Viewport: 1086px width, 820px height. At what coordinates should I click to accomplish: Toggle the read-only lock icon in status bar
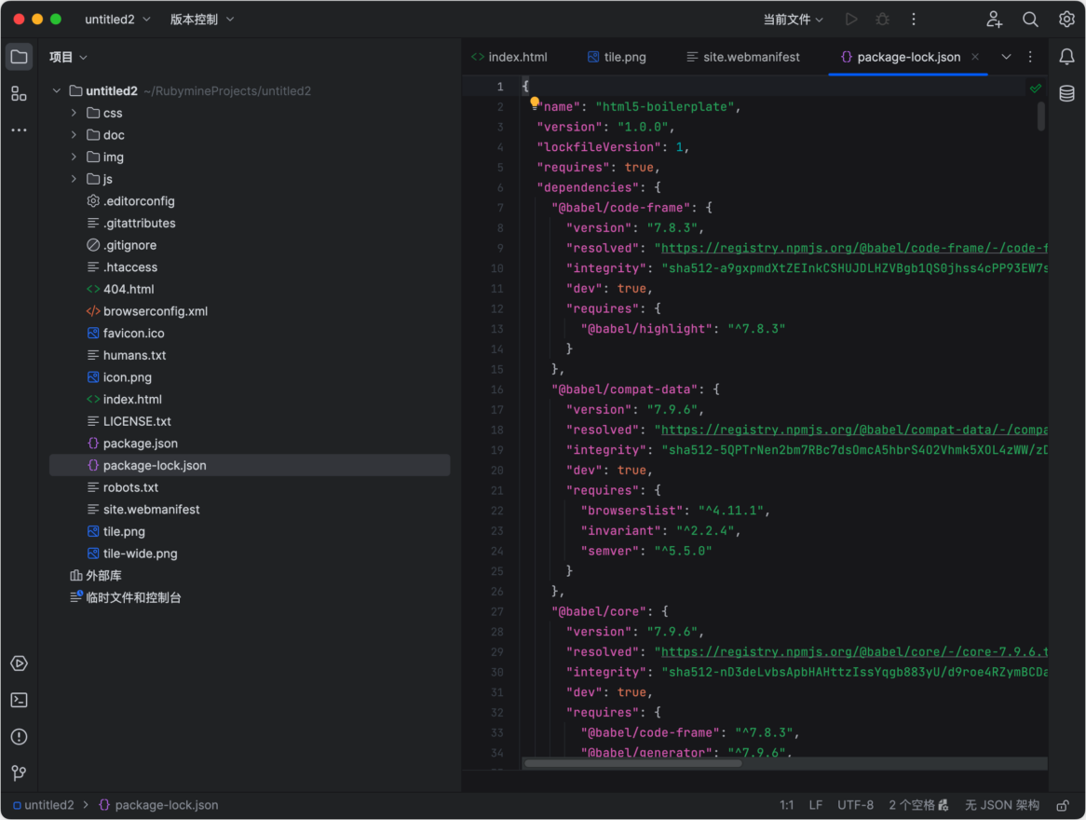point(1063,805)
